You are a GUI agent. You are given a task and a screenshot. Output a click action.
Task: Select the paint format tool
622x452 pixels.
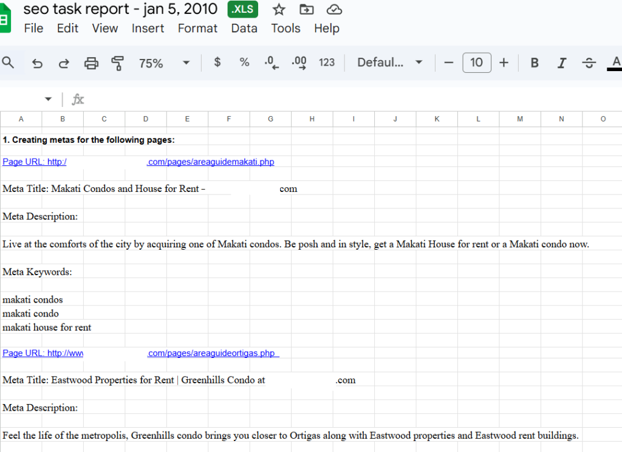[118, 63]
